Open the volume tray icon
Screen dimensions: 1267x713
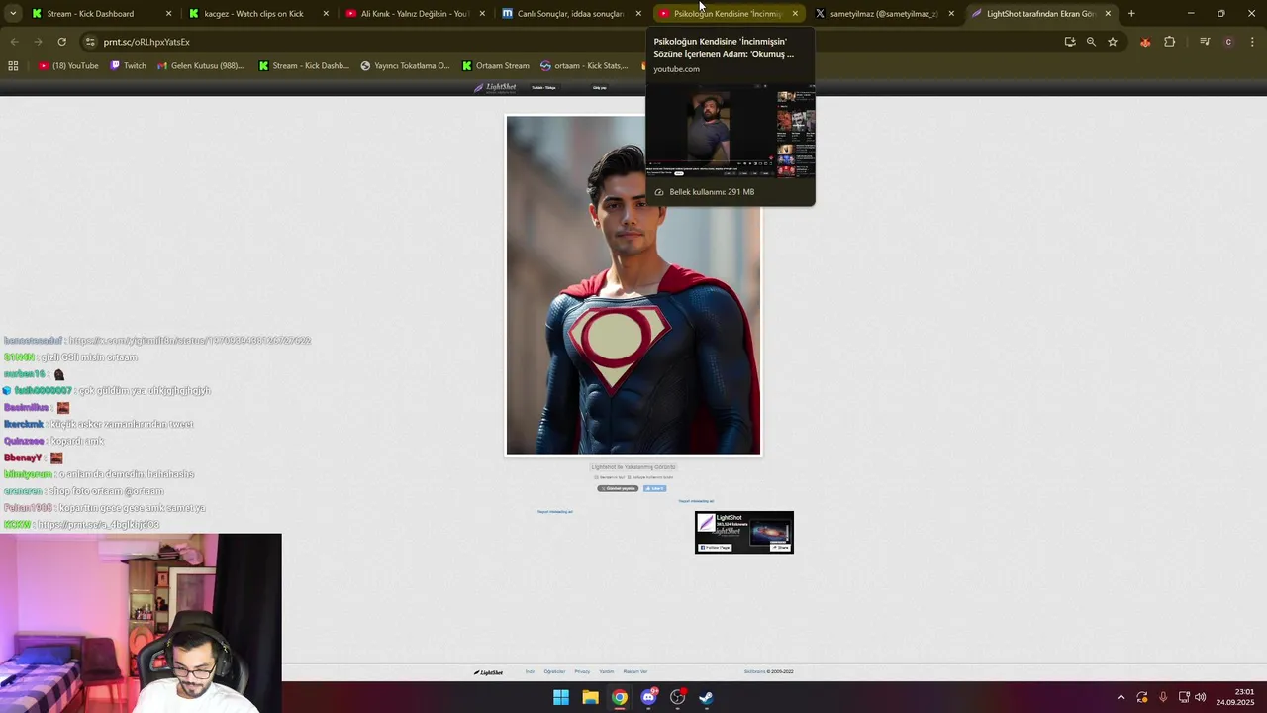[1200, 697]
